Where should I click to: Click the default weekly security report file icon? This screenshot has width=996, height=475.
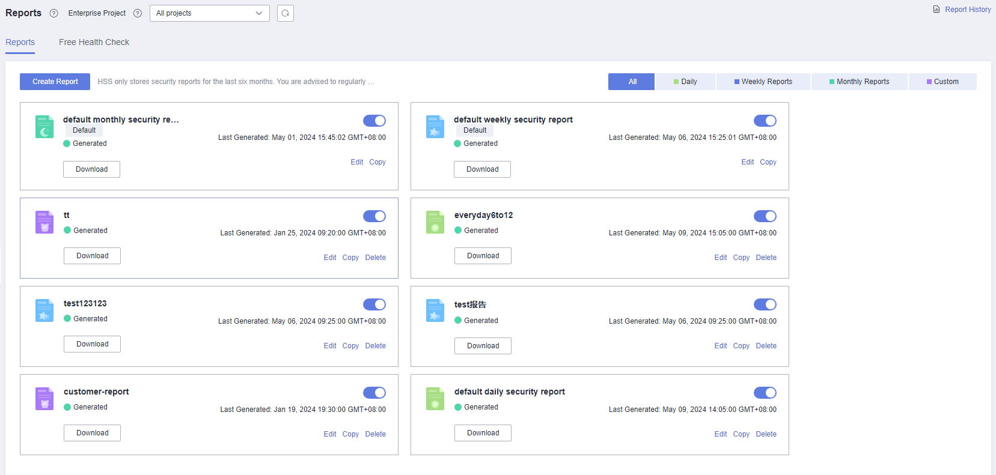pyautogui.click(x=435, y=127)
